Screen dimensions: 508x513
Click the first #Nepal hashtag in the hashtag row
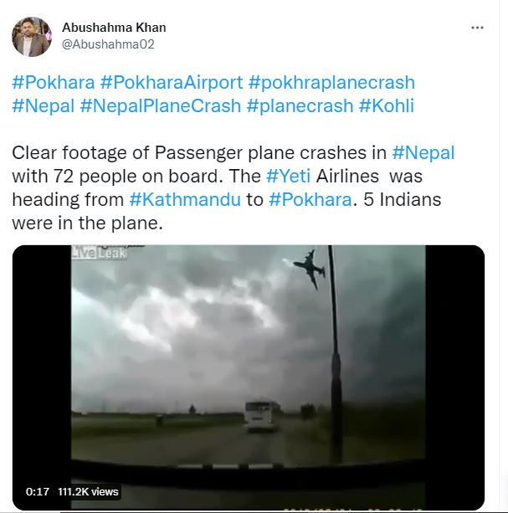coord(43,106)
